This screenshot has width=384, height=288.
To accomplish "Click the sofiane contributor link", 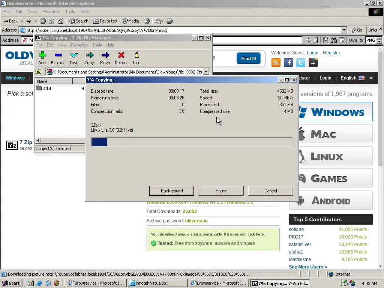I will tap(296, 229).
